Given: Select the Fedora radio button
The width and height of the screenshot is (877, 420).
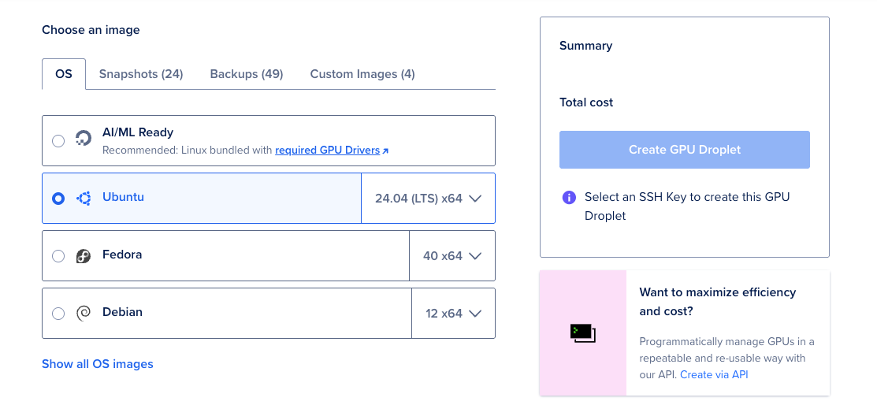Looking at the screenshot, I should pyautogui.click(x=58, y=256).
